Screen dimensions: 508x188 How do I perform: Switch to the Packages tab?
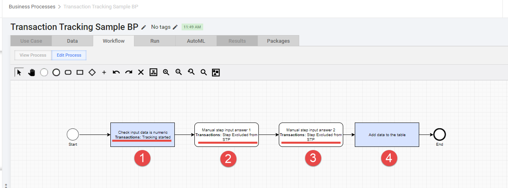(x=278, y=41)
